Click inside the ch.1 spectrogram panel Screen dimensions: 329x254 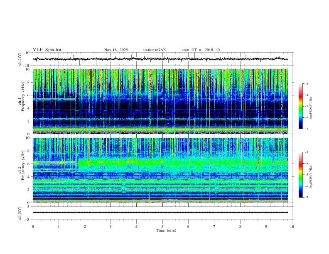160,101
